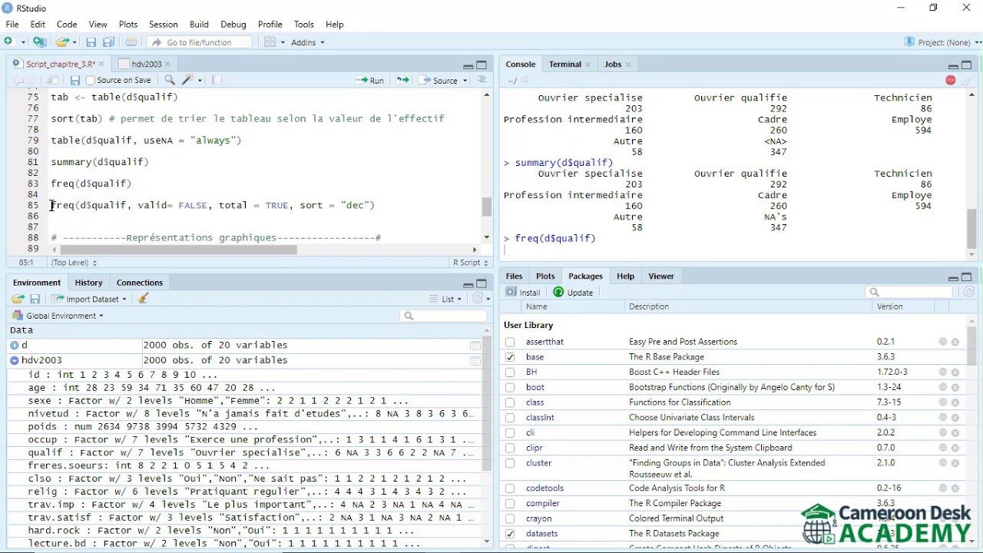The image size is (983, 553).
Task: Open the Global Environment dropdown
Action: tap(58, 316)
